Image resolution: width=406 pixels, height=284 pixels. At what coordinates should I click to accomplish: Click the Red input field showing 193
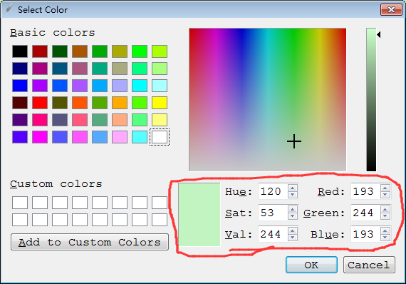(365, 191)
